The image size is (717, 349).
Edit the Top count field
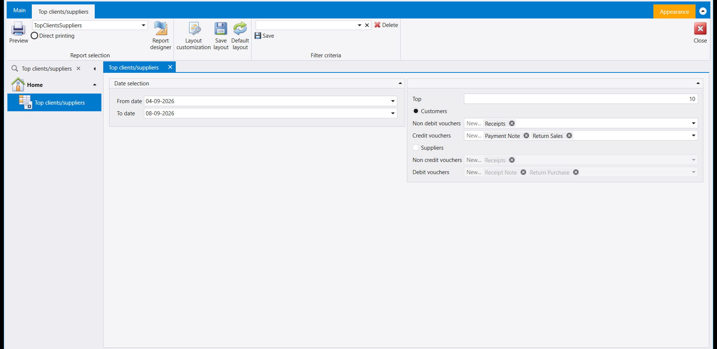click(581, 99)
